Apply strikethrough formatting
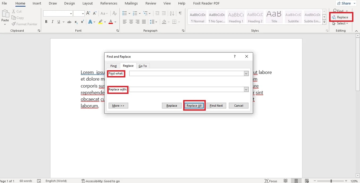The height and width of the screenshot is (183, 360). click(69, 22)
